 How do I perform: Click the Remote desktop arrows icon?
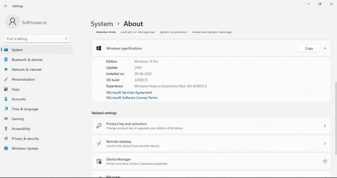99,143
